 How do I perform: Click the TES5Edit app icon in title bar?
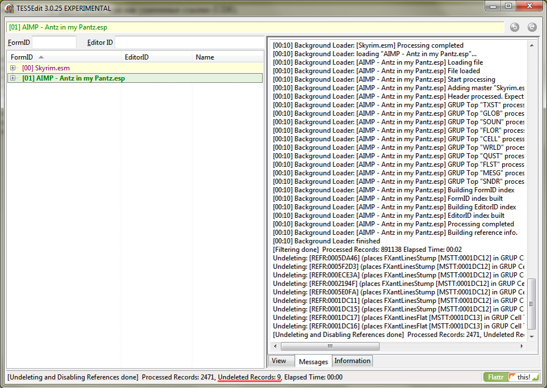point(10,9)
